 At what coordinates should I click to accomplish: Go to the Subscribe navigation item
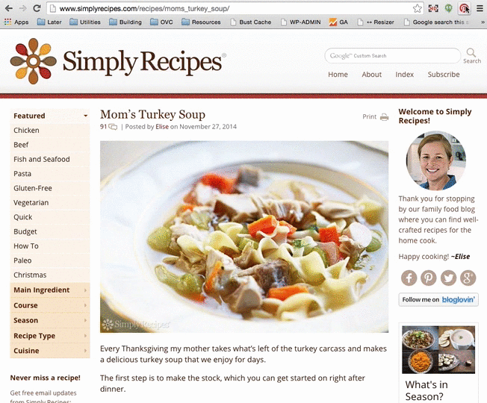(x=444, y=75)
